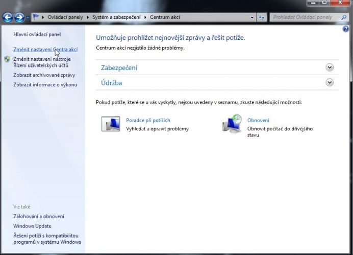
Task: Open Změnit nastavení nástroje Řízení uživatelských účtů
Action: pyautogui.click(x=42, y=62)
